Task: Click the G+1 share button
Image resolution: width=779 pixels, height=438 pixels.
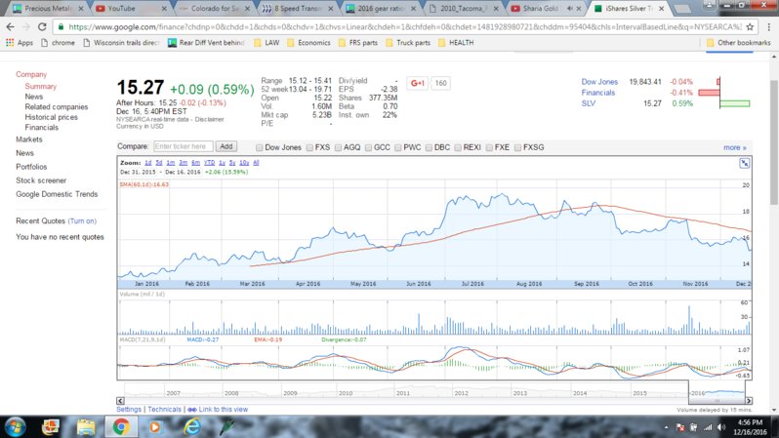Action: pyautogui.click(x=418, y=83)
